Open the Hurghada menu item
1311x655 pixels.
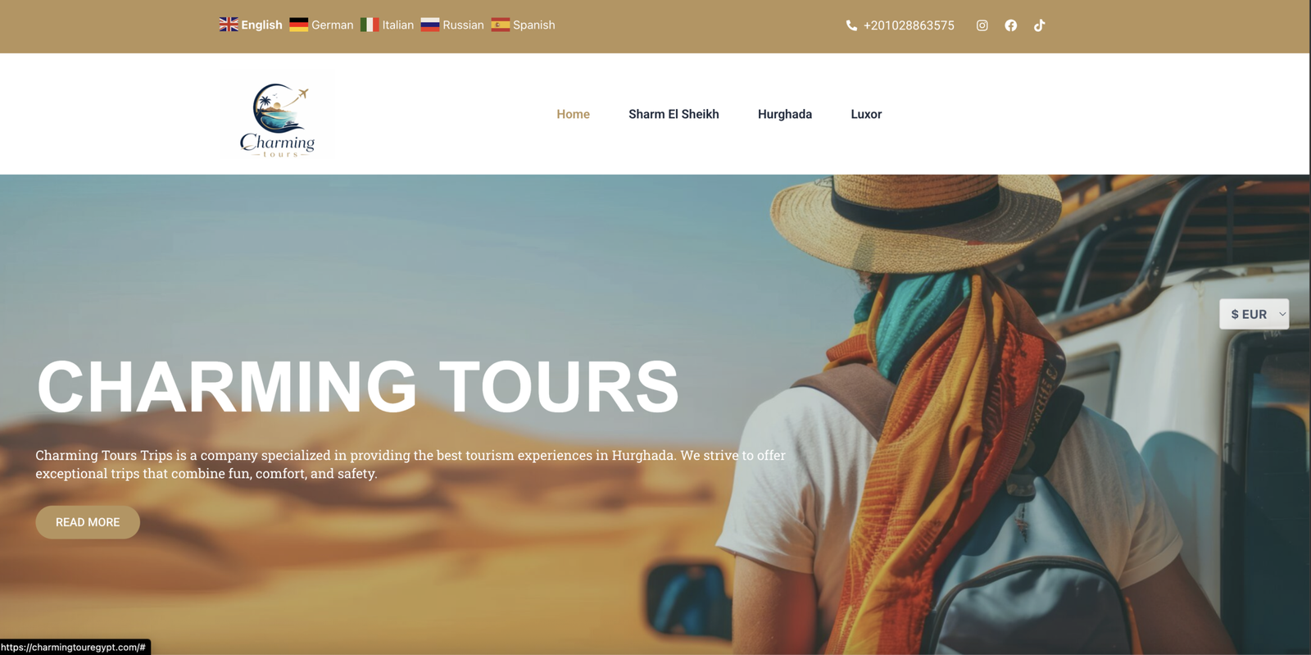pos(785,114)
